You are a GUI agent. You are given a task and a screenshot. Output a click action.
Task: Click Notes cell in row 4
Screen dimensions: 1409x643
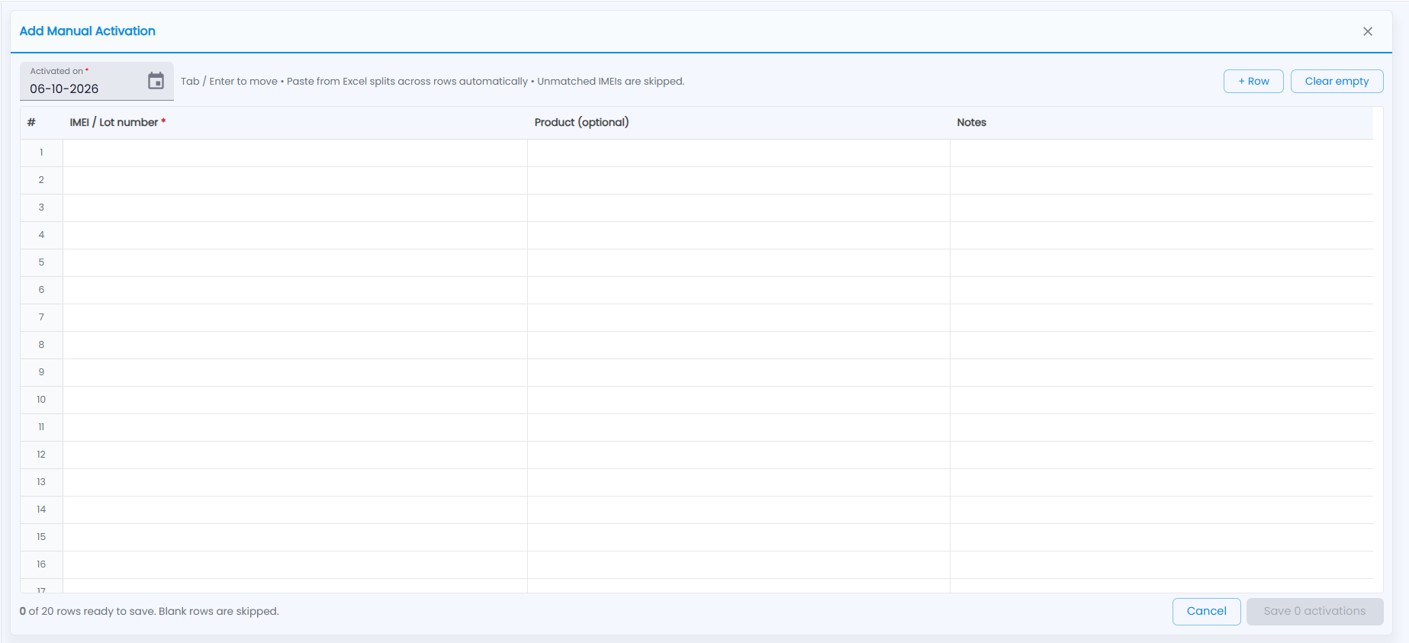click(x=1162, y=235)
